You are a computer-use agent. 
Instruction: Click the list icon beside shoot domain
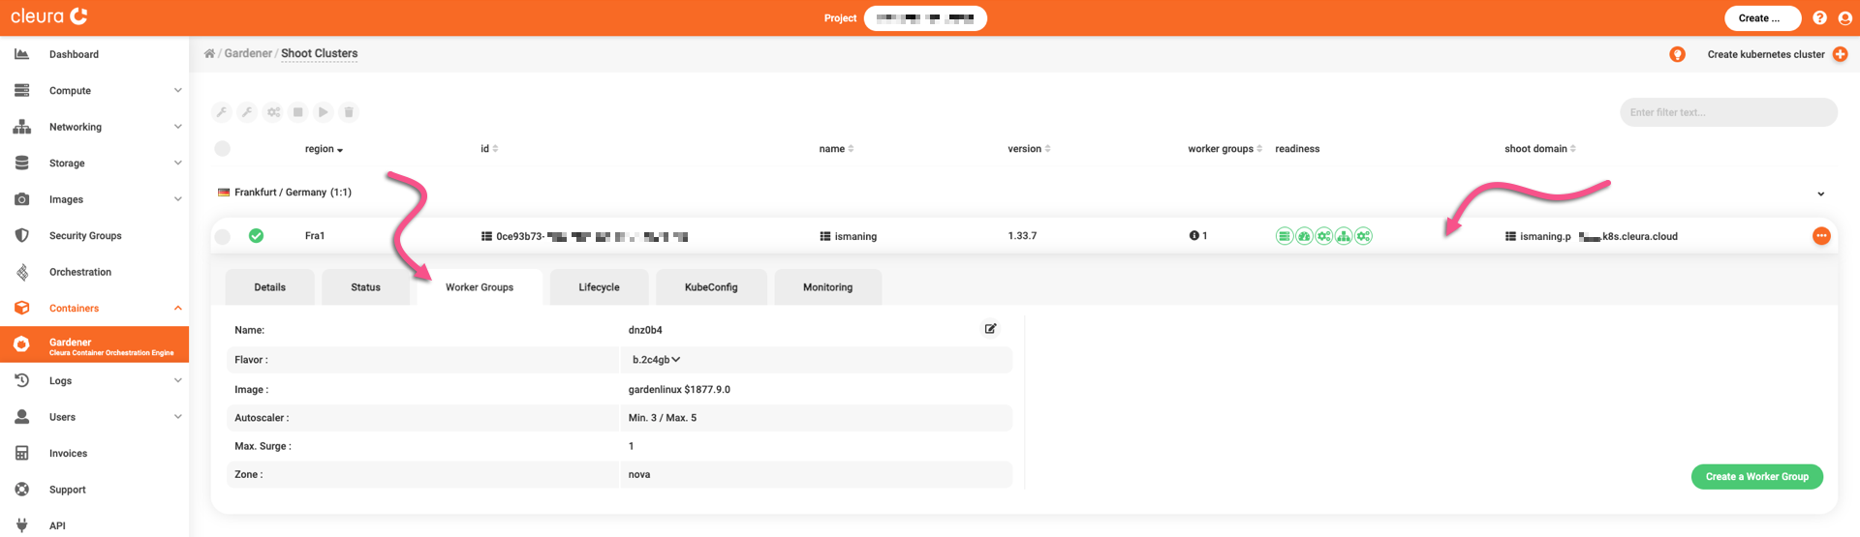1510,236
